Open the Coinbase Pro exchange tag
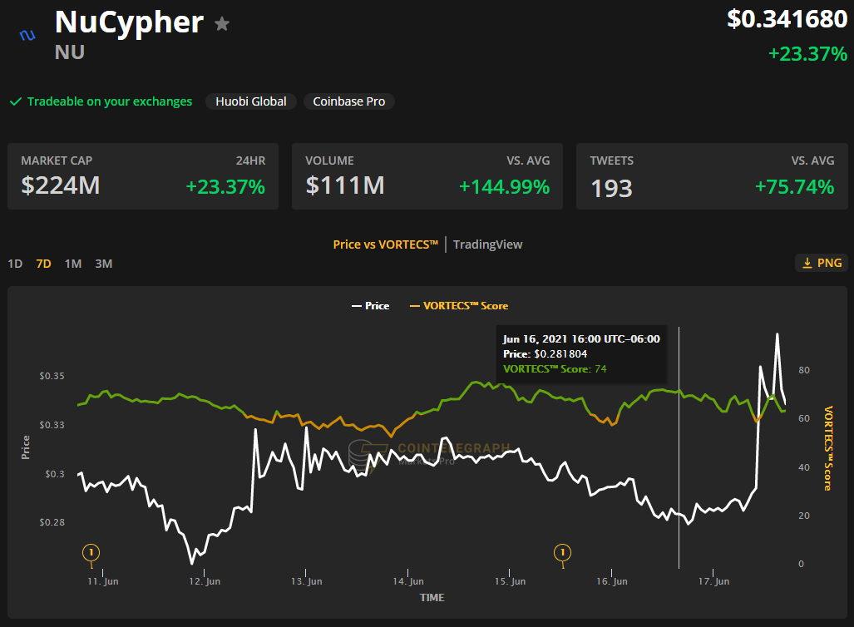This screenshot has width=854, height=627. [x=348, y=101]
